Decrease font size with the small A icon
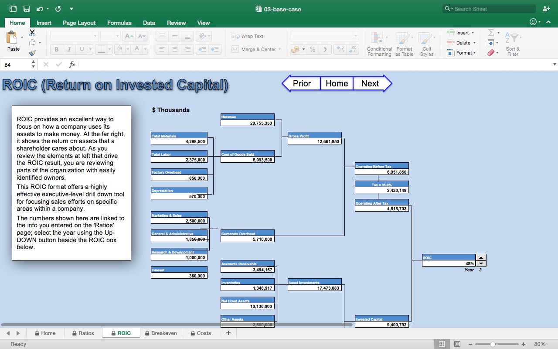Image resolution: width=558 pixels, height=349 pixels. (141, 36)
